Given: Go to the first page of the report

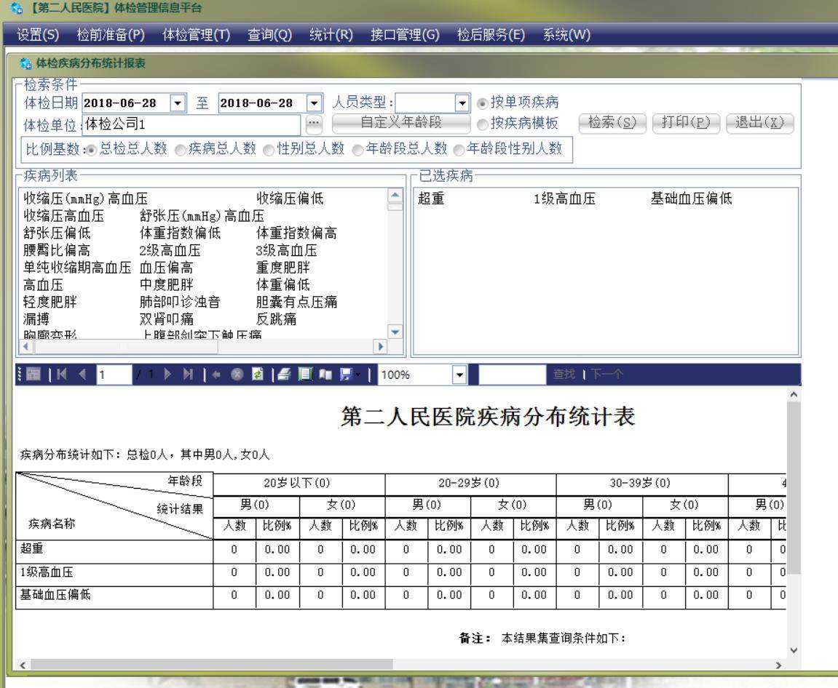Looking at the screenshot, I should 63,375.
